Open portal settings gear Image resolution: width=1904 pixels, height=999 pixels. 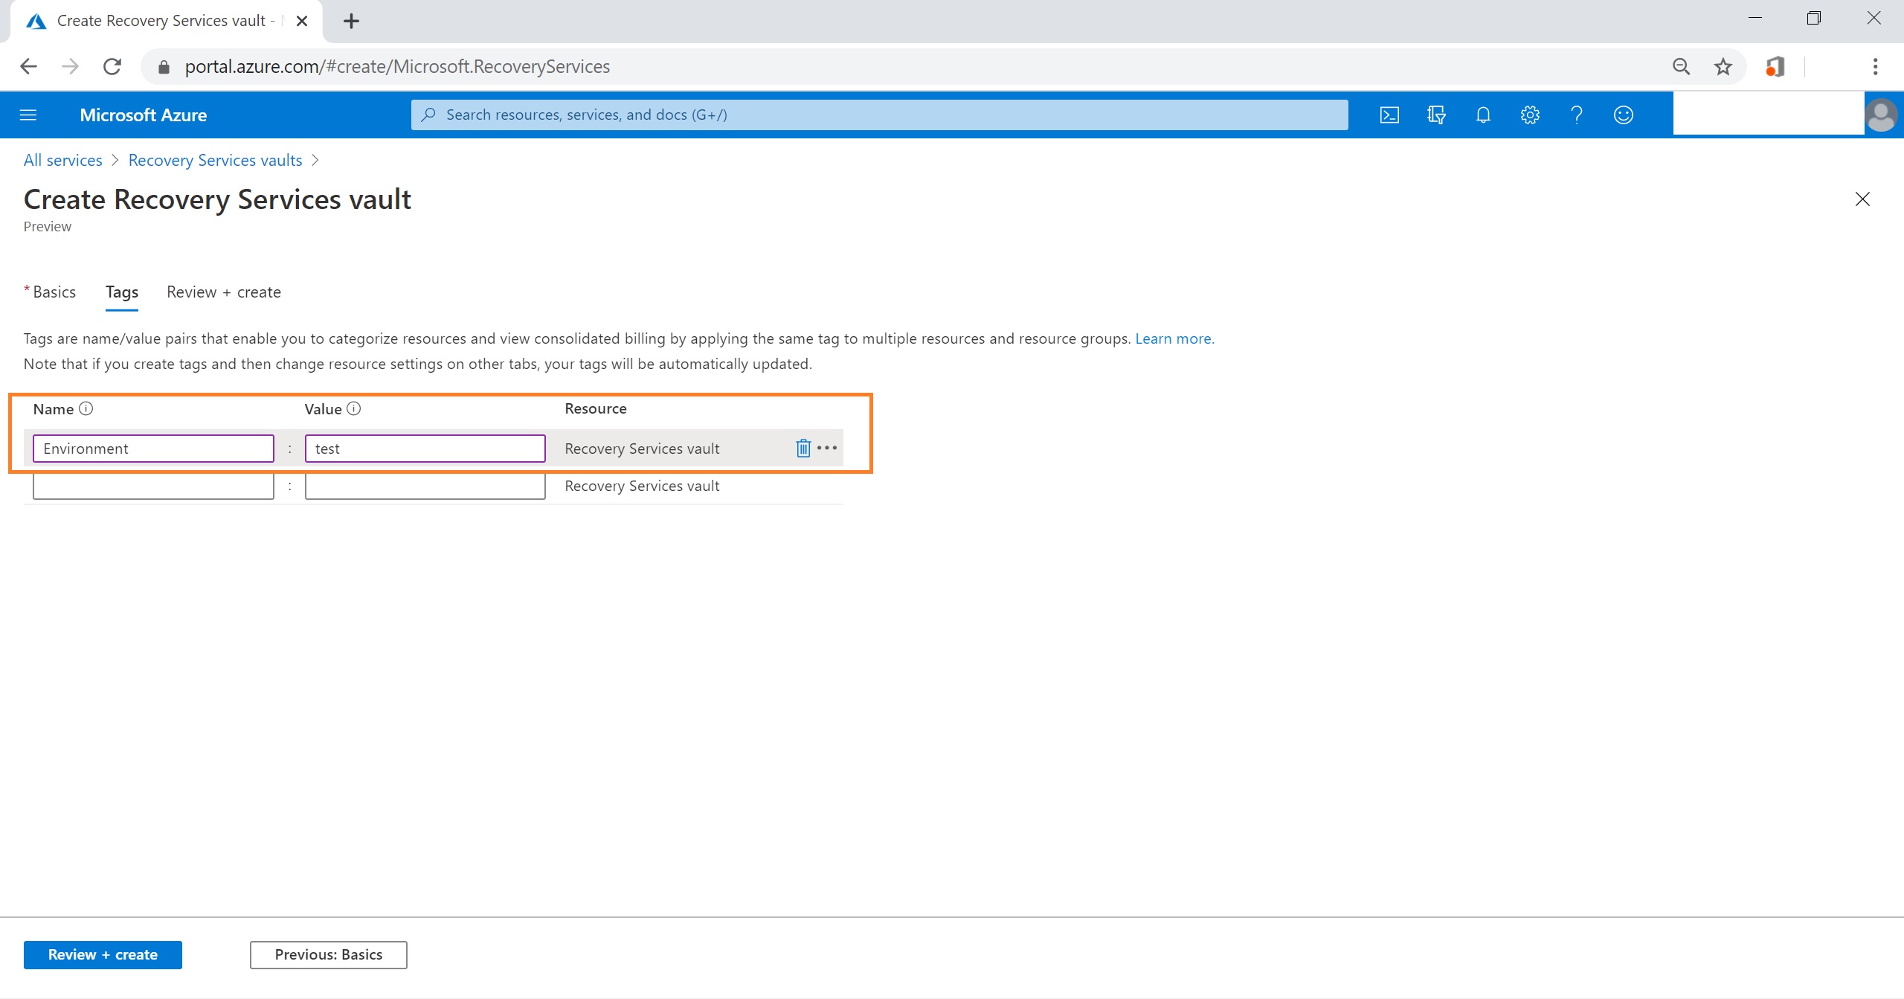tap(1529, 115)
